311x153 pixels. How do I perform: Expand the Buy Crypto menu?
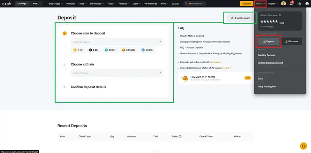pos(56,3)
